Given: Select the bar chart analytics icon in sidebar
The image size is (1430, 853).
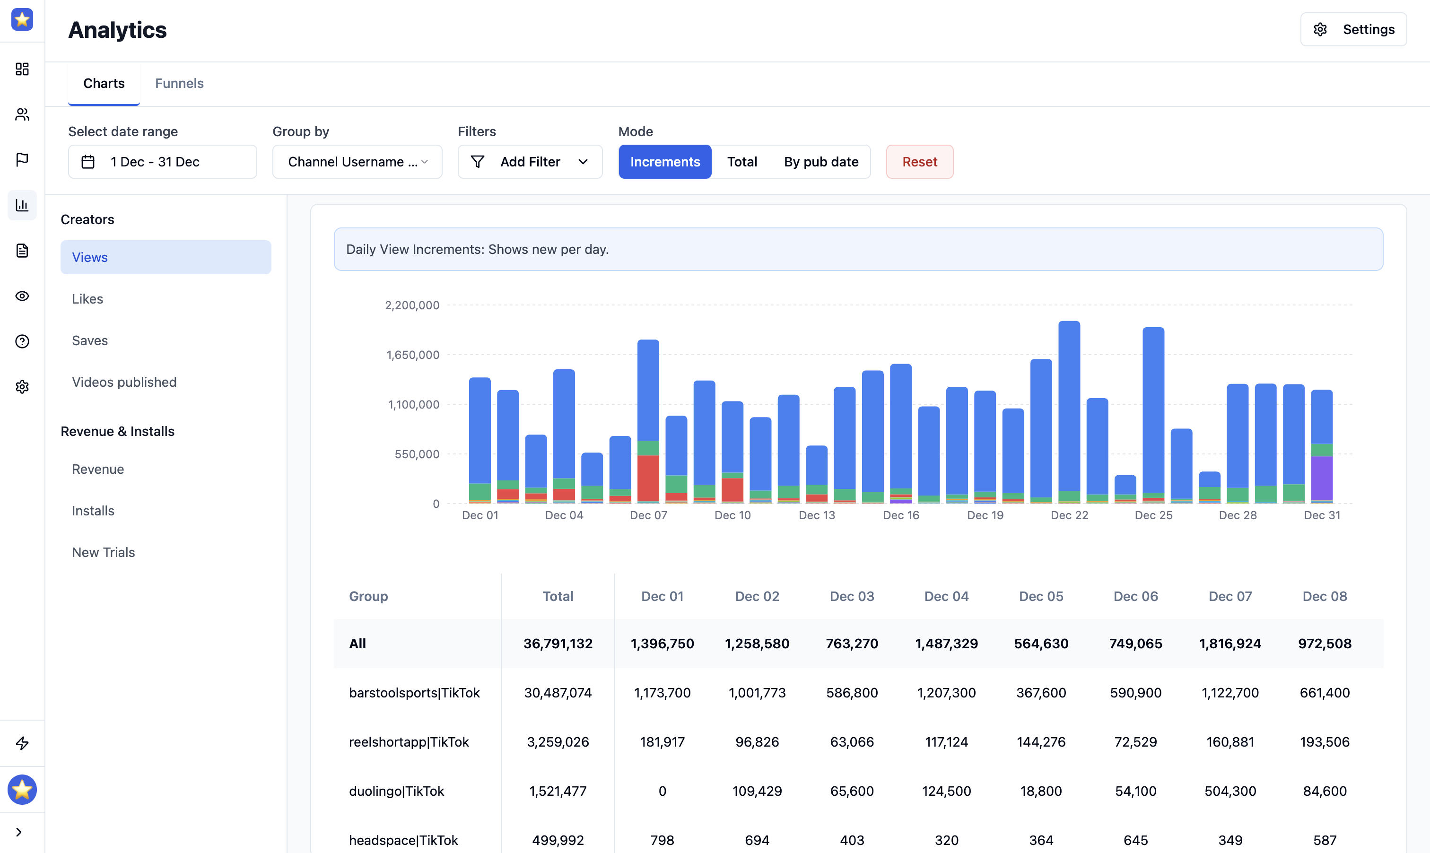Looking at the screenshot, I should pos(22,205).
